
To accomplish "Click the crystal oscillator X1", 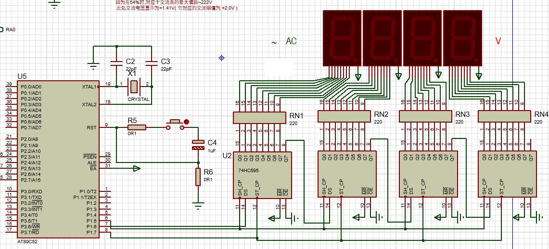I will pyautogui.click(x=134, y=87).
